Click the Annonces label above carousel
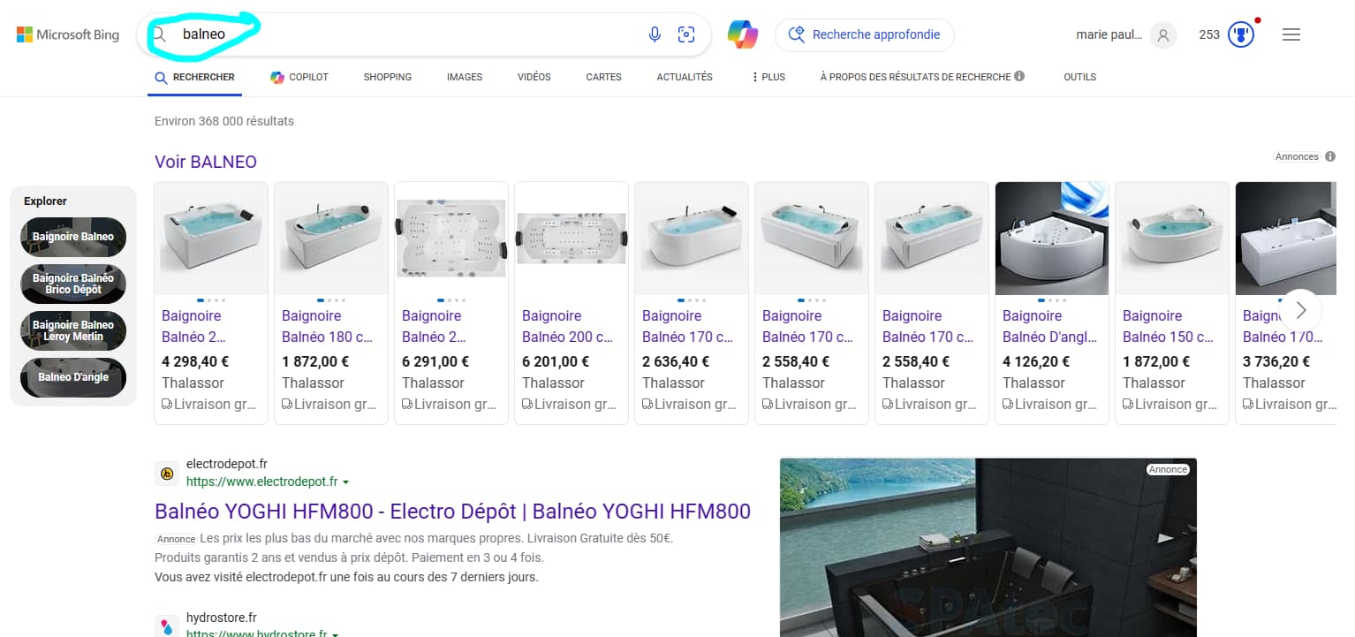This screenshot has height=637, width=1355. [1297, 156]
